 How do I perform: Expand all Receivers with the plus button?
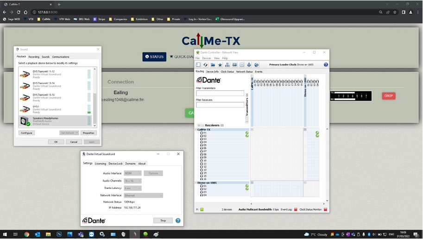[199, 126]
